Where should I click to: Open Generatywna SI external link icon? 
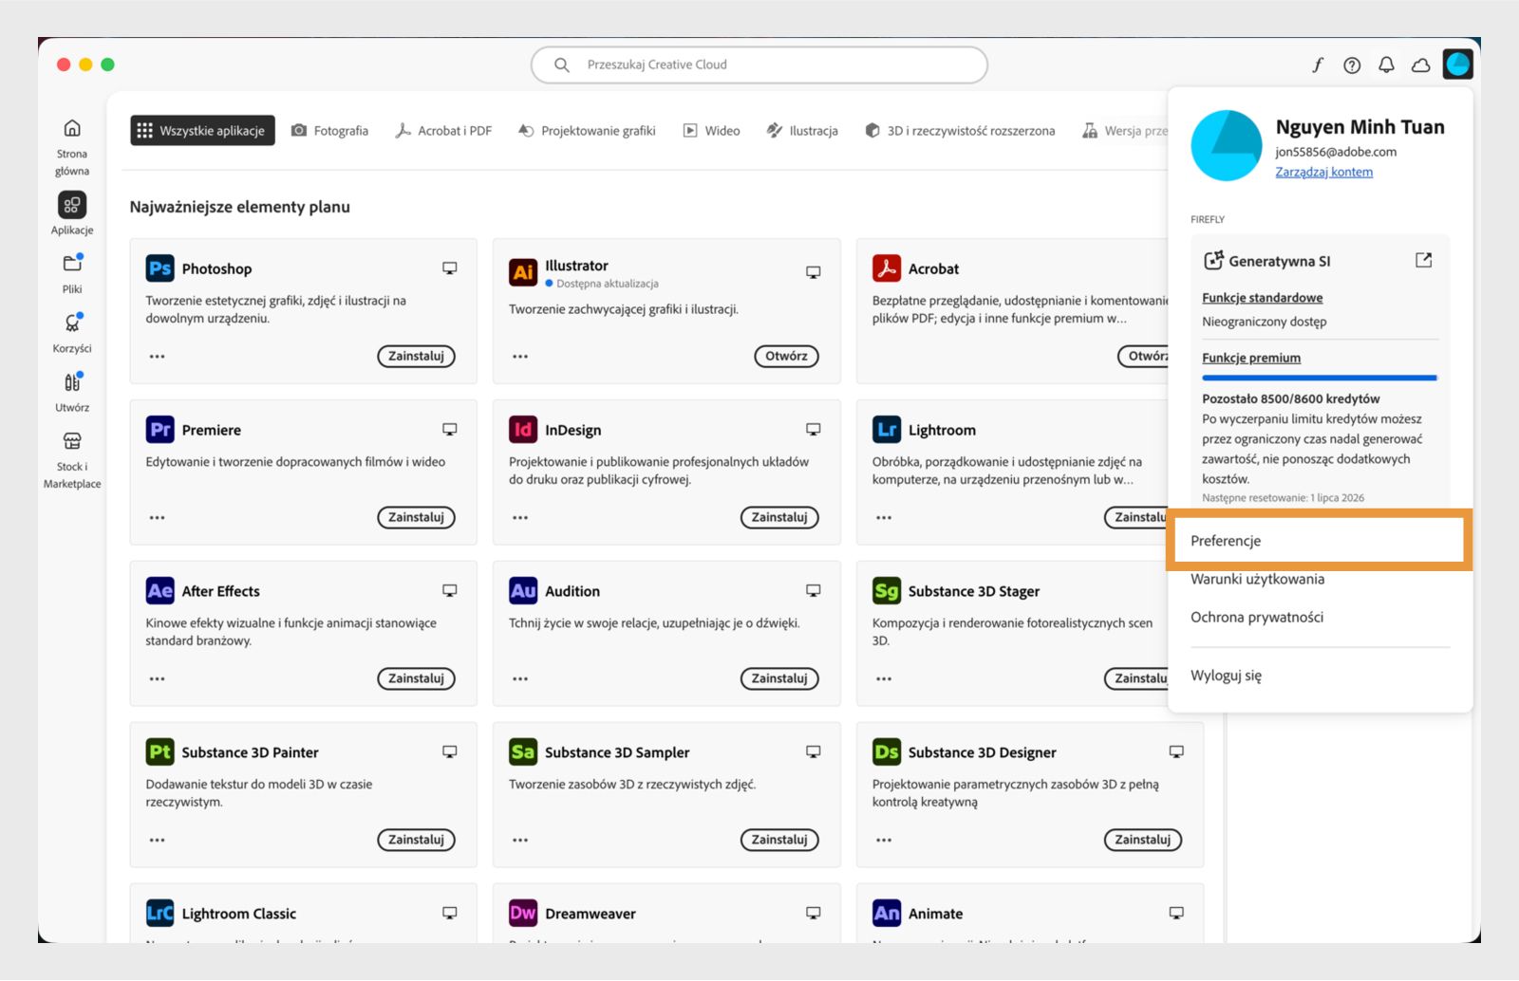(1423, 260)
